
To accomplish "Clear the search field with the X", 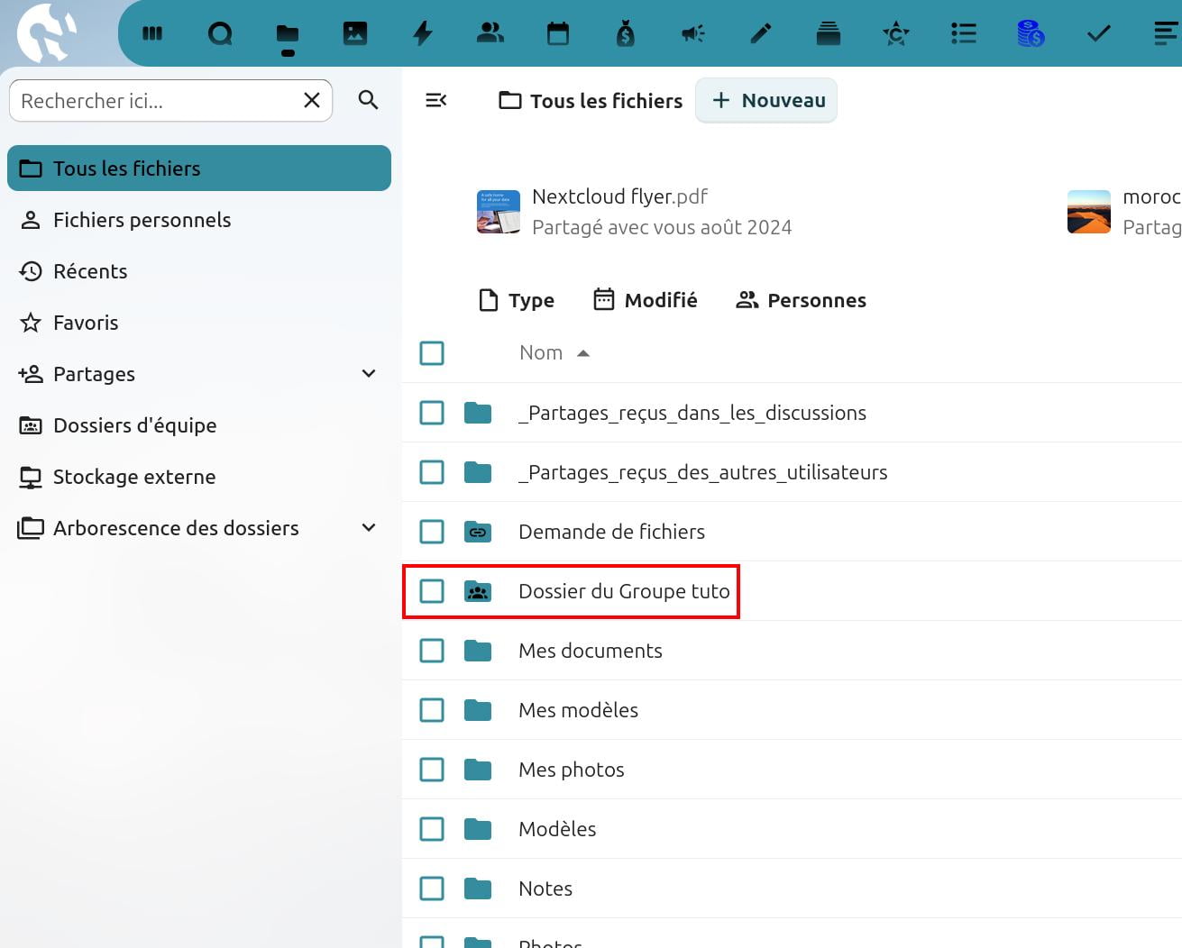I will 312,100.
